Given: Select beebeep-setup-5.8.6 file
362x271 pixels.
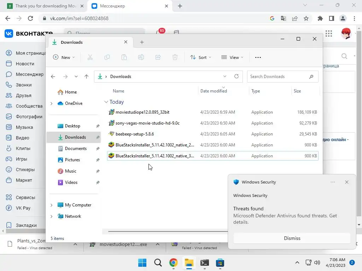Looking at the screenshot, I should click(x=213, y=134).
